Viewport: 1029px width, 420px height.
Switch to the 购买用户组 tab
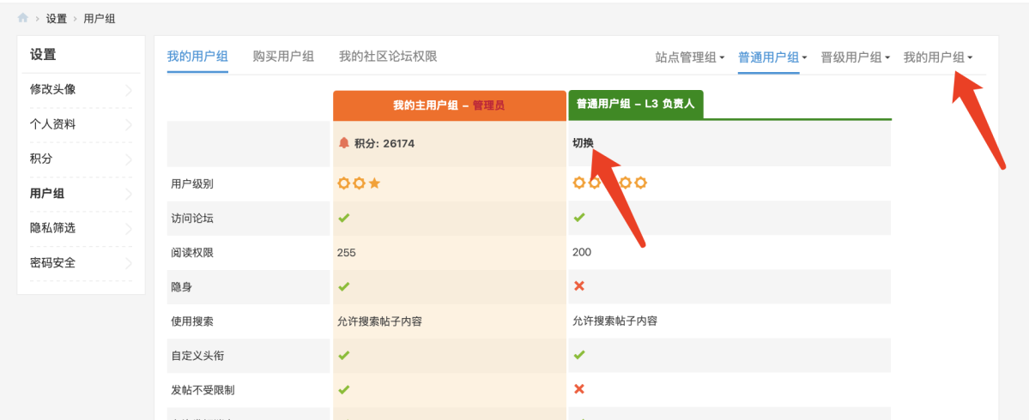point(283,57)
